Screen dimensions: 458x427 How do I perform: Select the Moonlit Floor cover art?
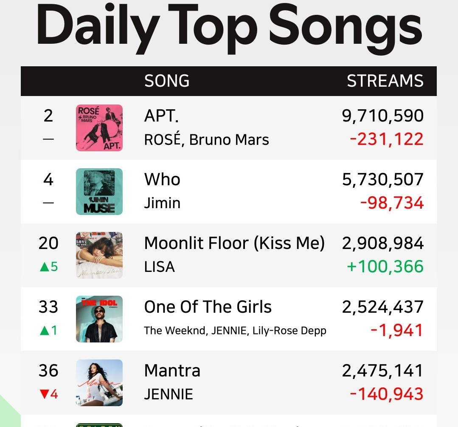tap(99, 255)
